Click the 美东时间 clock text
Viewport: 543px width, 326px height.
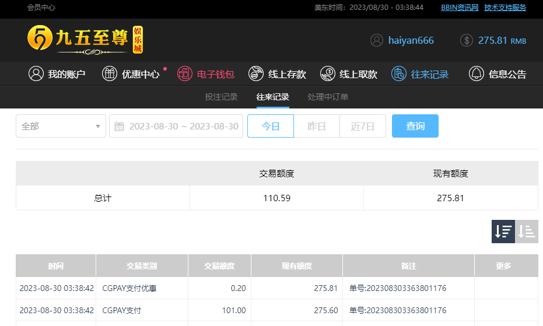pos(369,8)
